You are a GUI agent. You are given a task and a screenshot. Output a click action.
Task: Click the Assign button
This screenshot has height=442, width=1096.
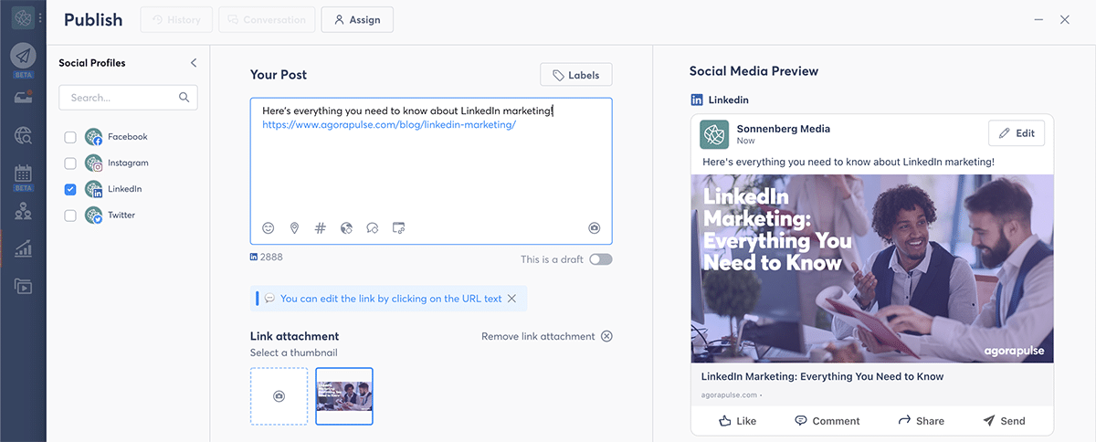point(357,20)
